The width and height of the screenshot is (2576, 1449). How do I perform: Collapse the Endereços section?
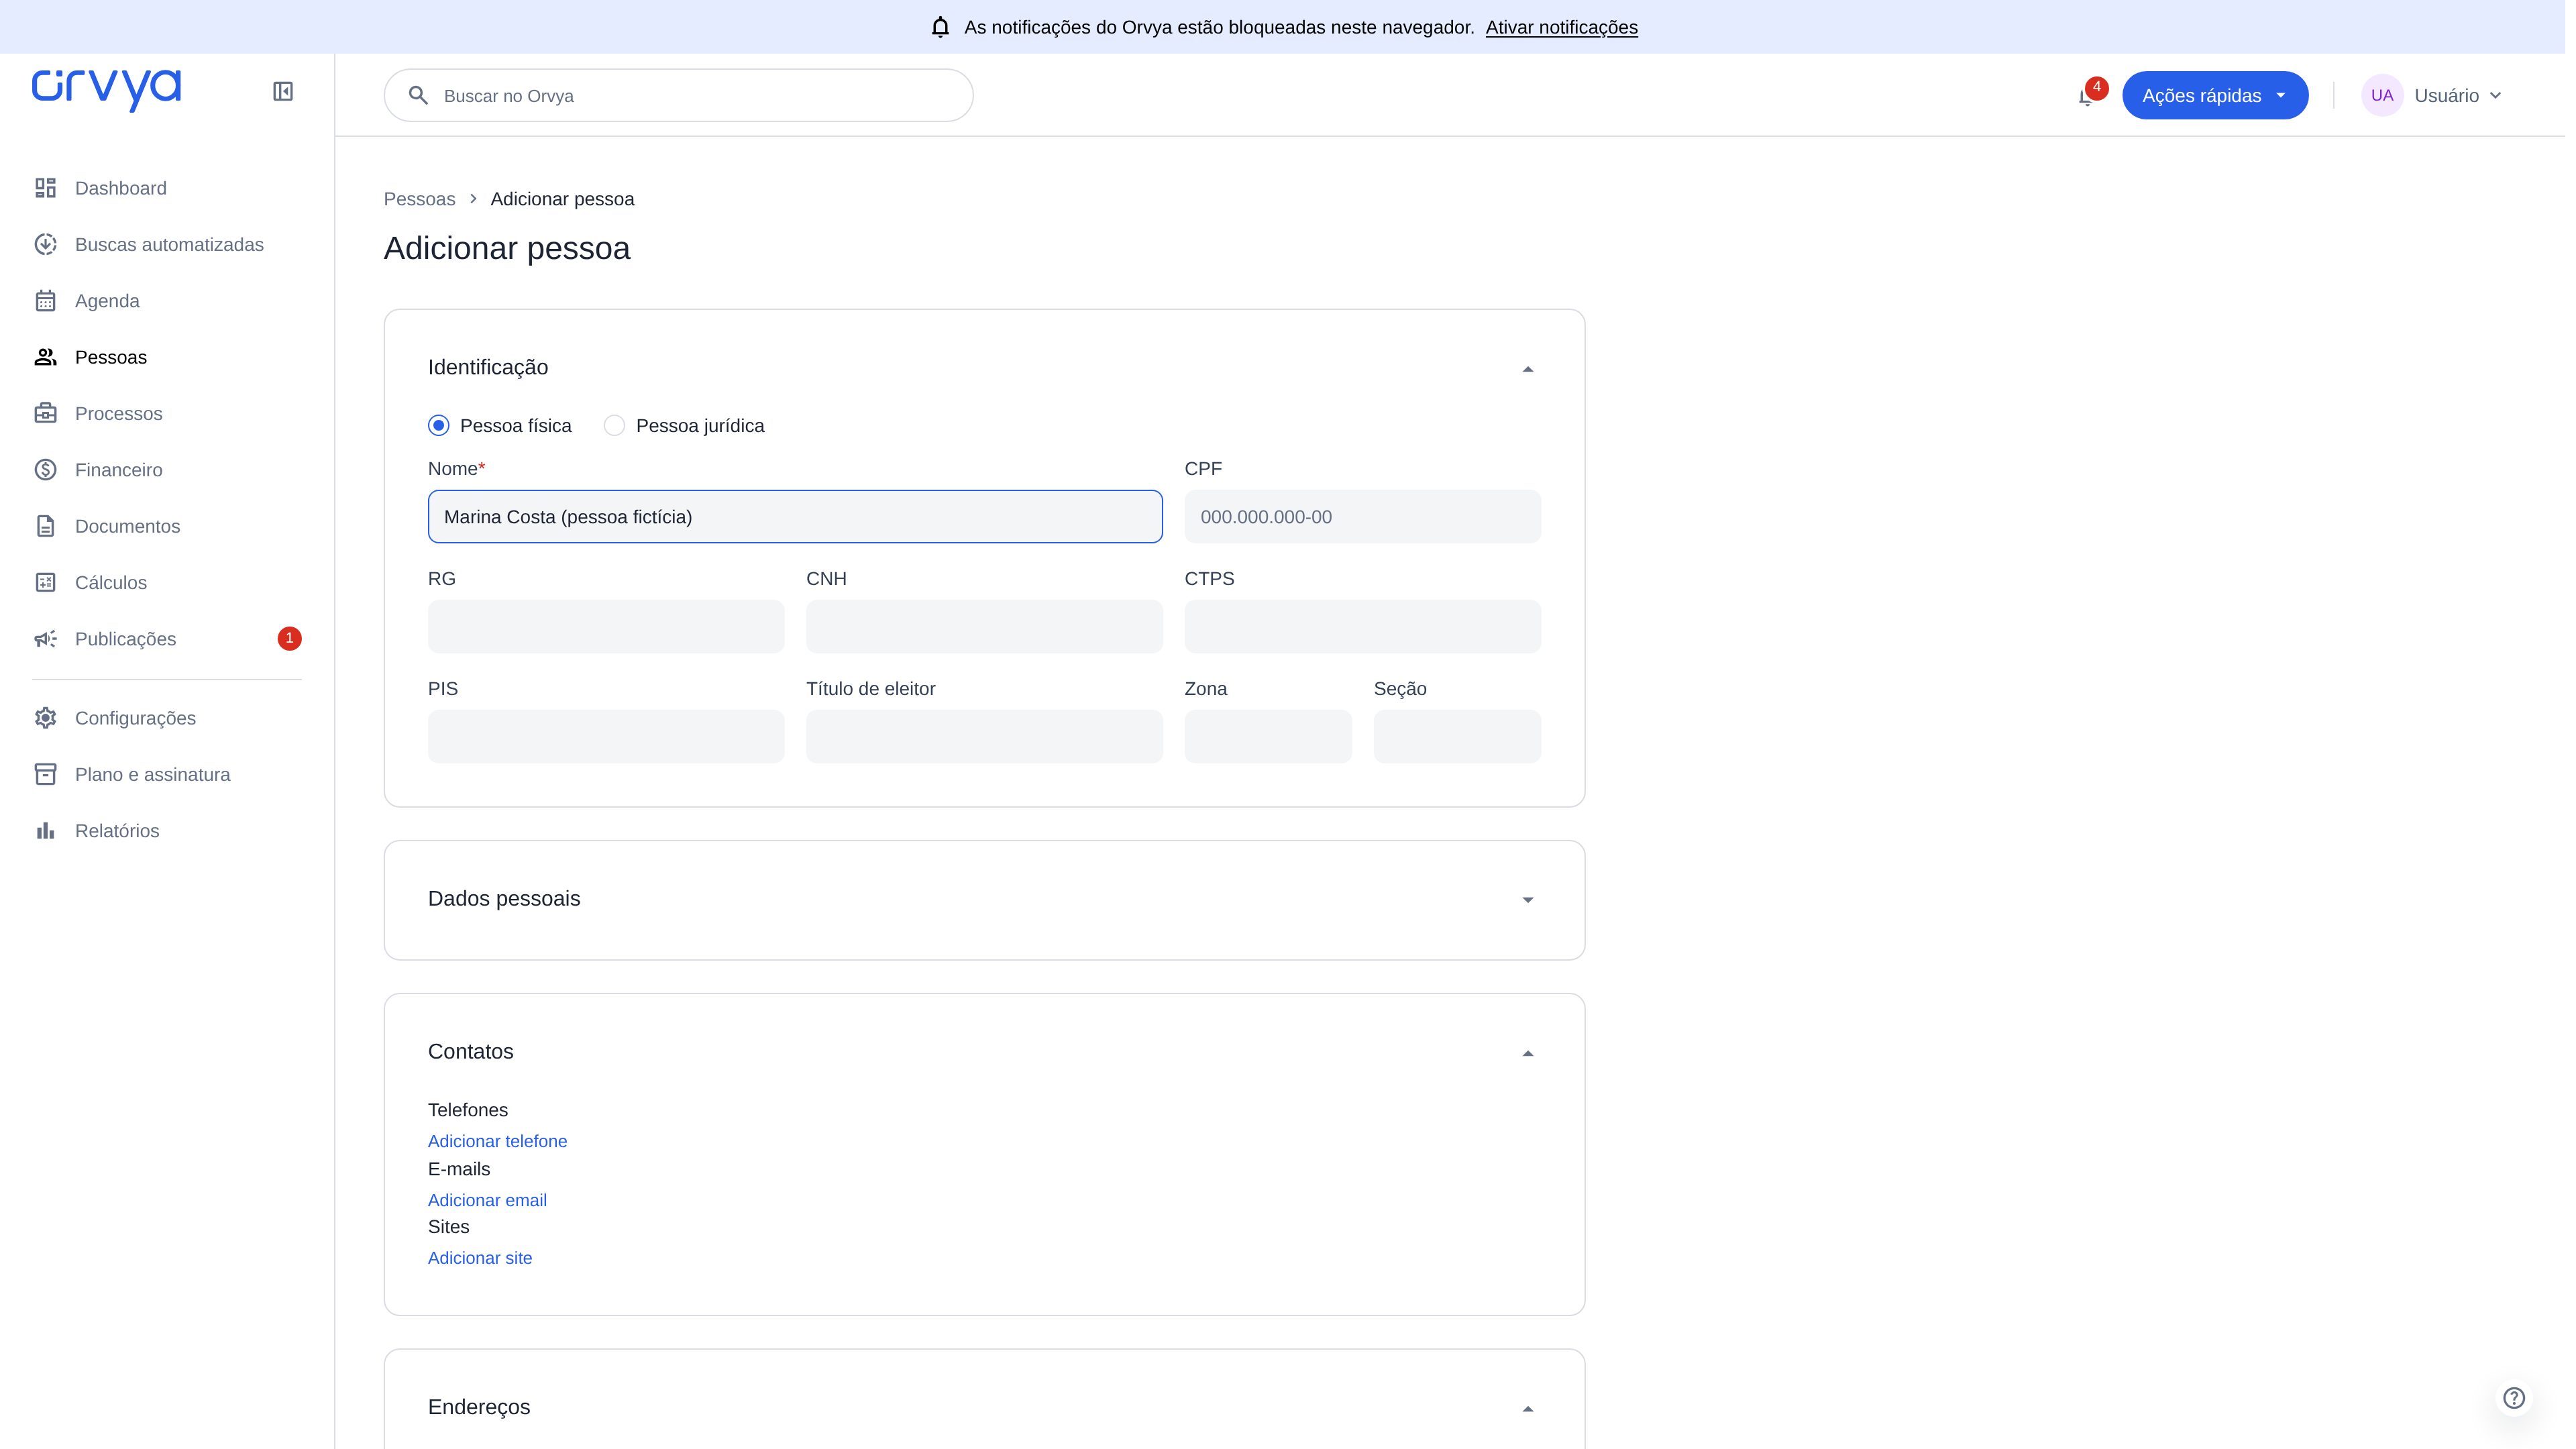(x=1527, y=1409)
